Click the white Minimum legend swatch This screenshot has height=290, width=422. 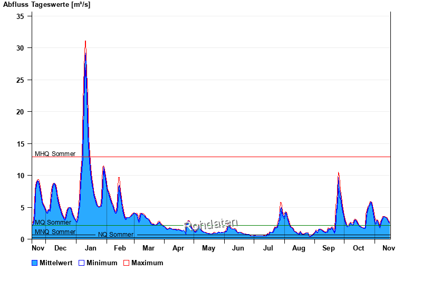pos(81,263)
